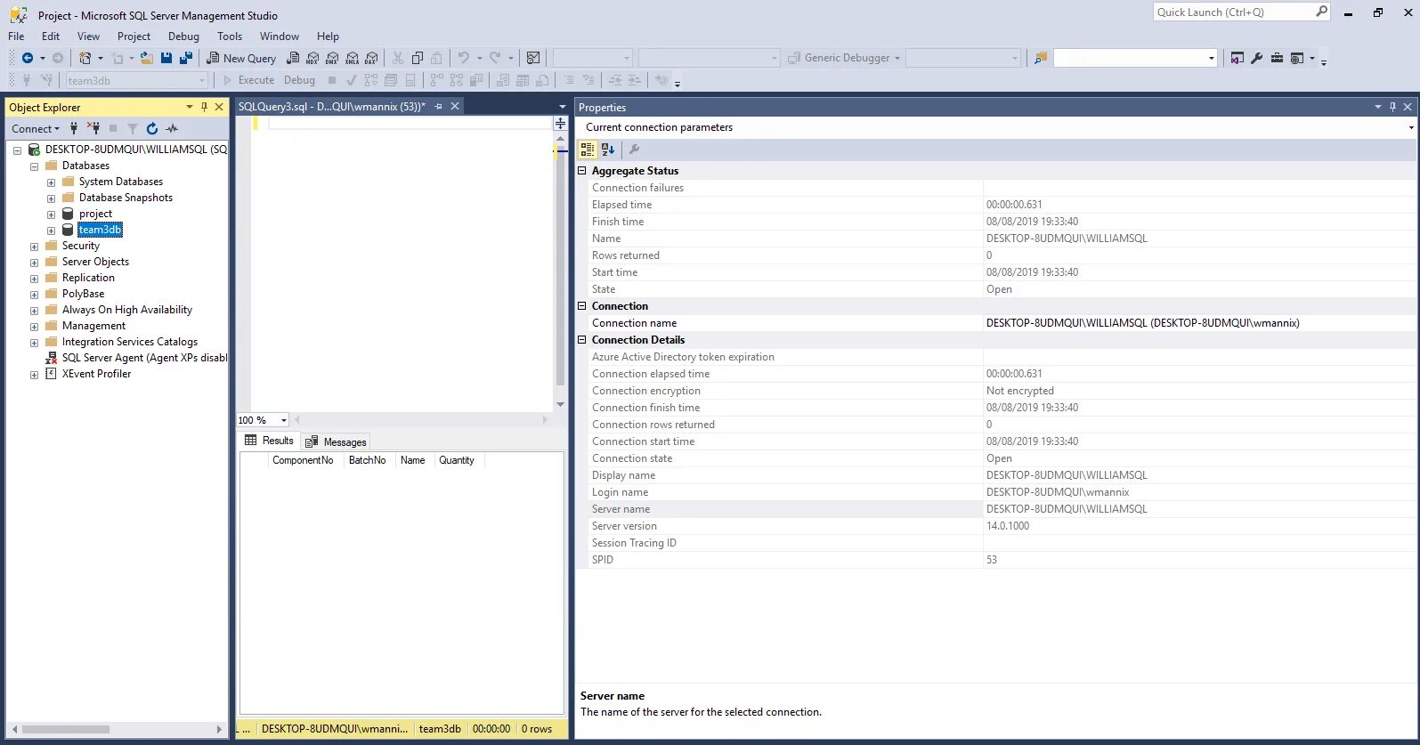Switch Properties to Categorized view
This screenshot has height=745, width=1420.
point(588,150)
